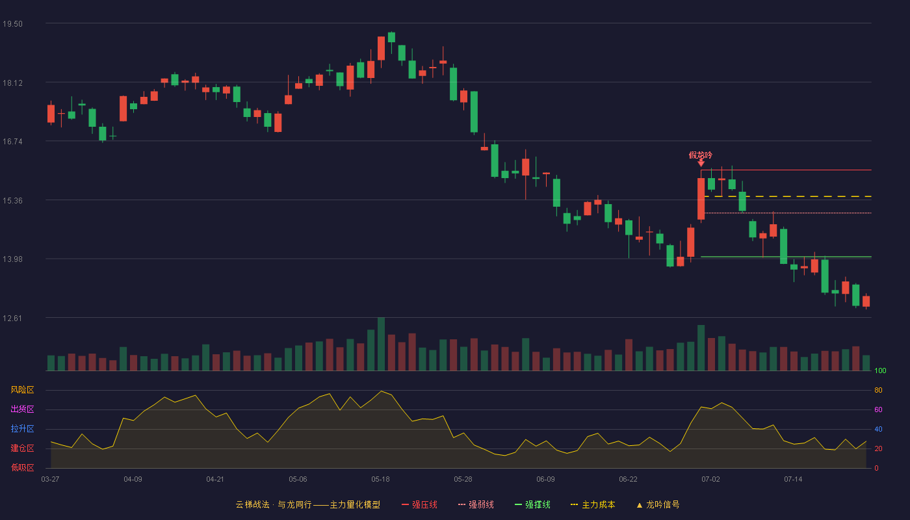This screenshot has height=520, width=910.
Task: Click the 06-09 date label
Action: [x=545, y=479]
